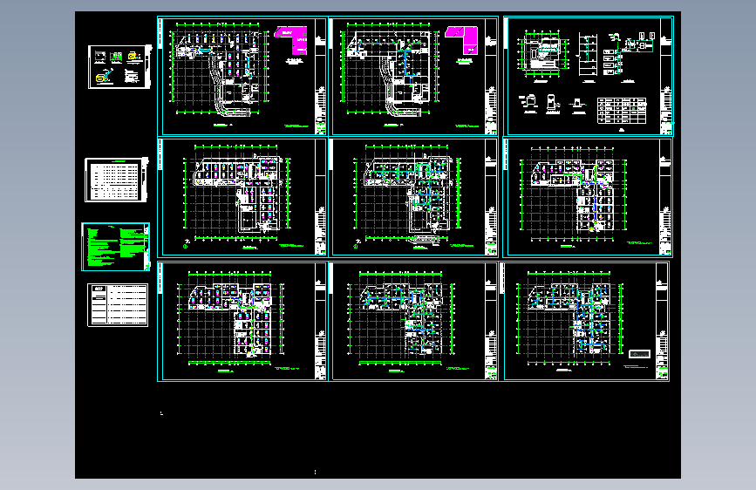Open the bottom-left floor plan sheet
The image size is (756, 490).
click(242, 322)
